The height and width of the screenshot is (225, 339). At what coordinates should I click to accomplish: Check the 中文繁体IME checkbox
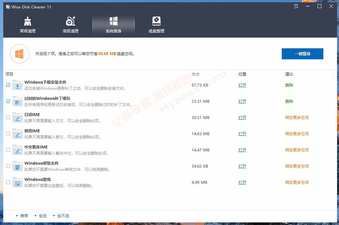pos(8,150)
